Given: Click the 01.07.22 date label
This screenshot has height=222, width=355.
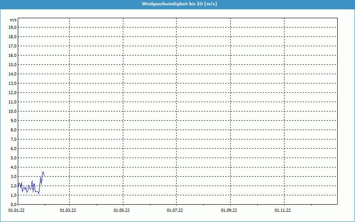Looking at the screenshot, I should point(175,210).
